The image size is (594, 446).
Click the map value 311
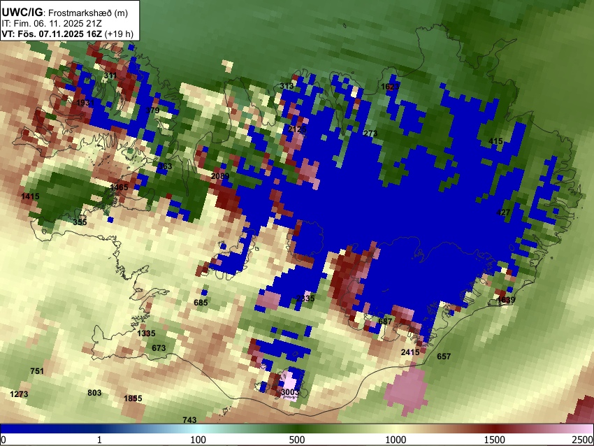110,75
